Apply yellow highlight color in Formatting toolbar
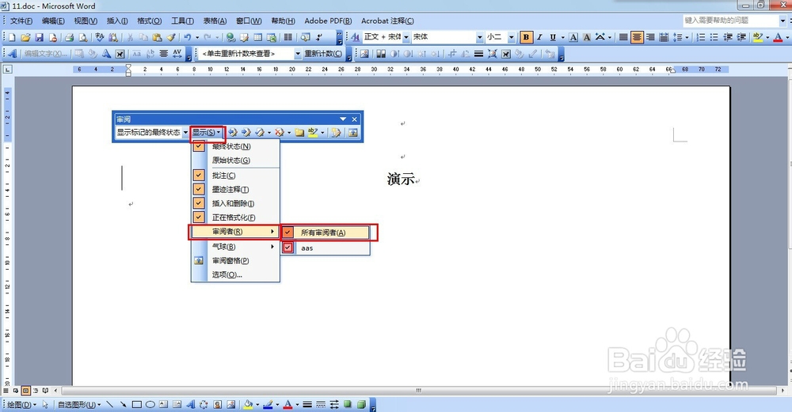This screenshot has width=792, height=412. [x=757, y=37]
